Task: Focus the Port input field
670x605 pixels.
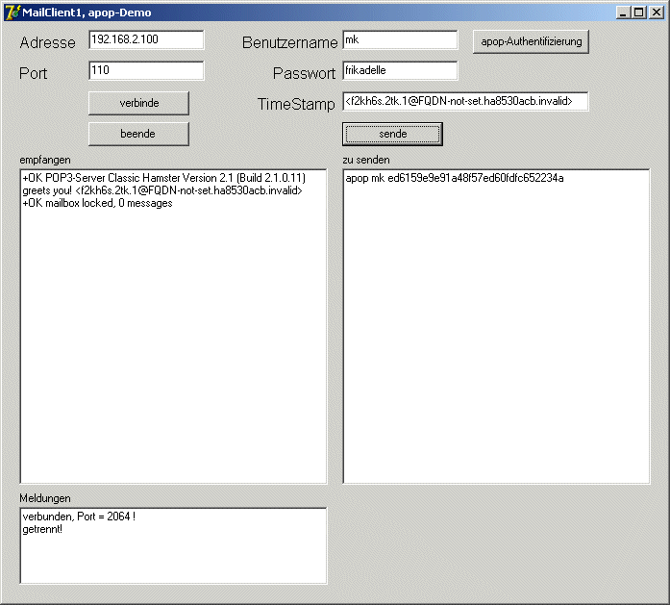Action: [x=146, y=70]
